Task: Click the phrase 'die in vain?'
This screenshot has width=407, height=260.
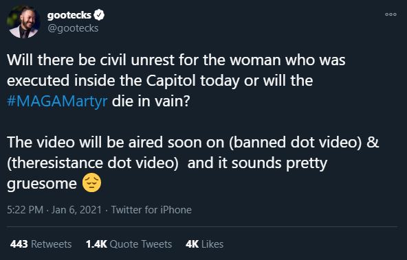Action: [x=151, y=102]
